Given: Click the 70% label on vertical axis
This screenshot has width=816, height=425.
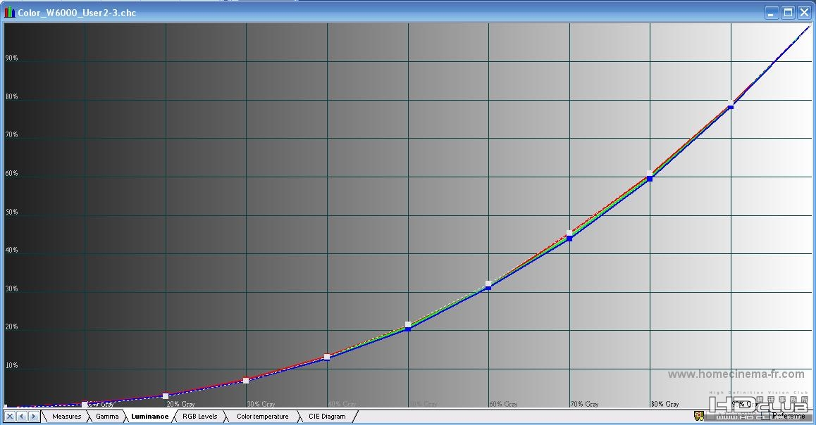Looking at the screenshot, I should [11, 134].
